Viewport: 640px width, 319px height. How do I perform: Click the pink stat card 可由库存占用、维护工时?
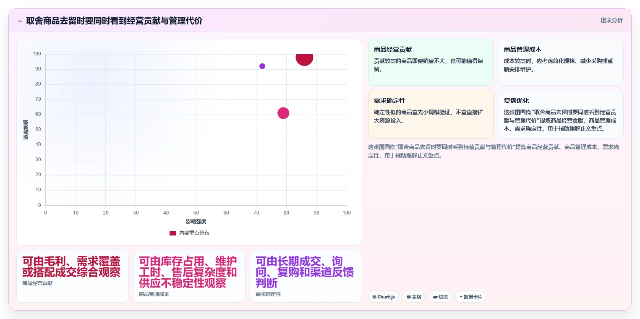[x=189, y=276]
